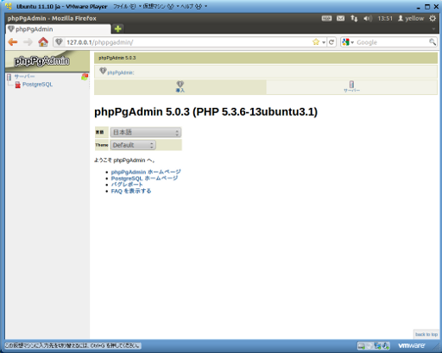
Task: Click the servers tree icon in sidebar
Action: coord(9,77)
